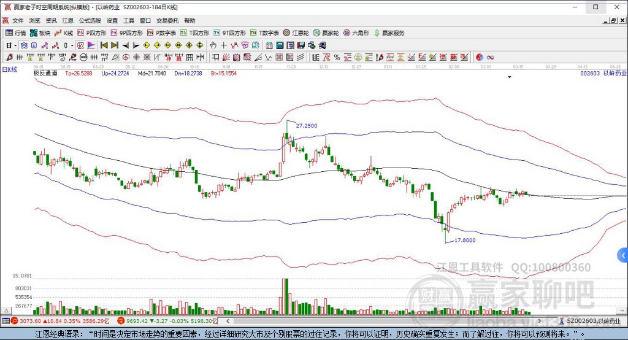Open the 行情 market quotes view
The height and width of the screenshot is (340, 628).
[x=15, y=33]
